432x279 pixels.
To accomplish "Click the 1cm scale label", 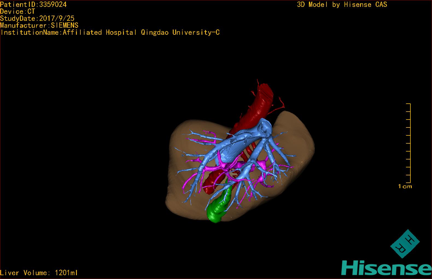I will 405,187.
